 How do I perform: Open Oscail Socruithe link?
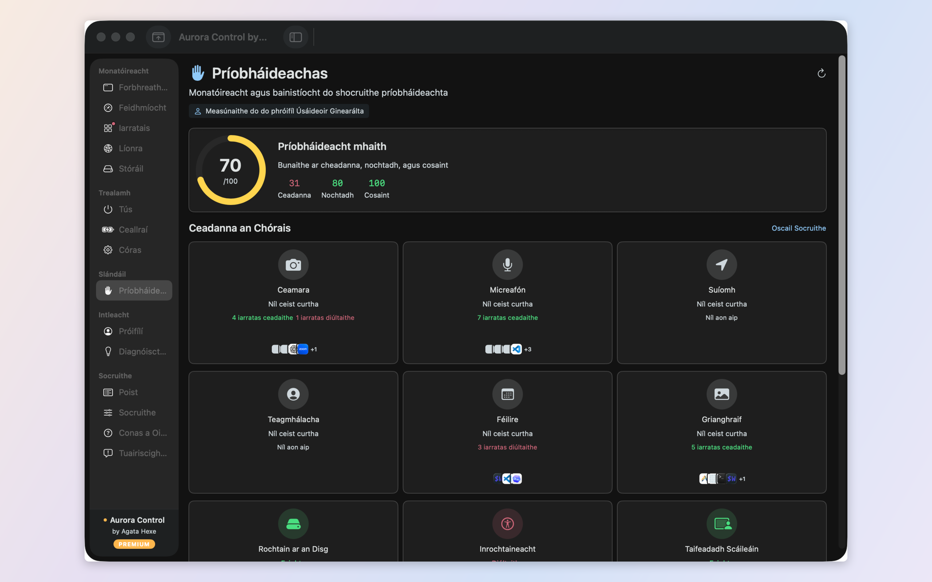[x=798, y=228]
